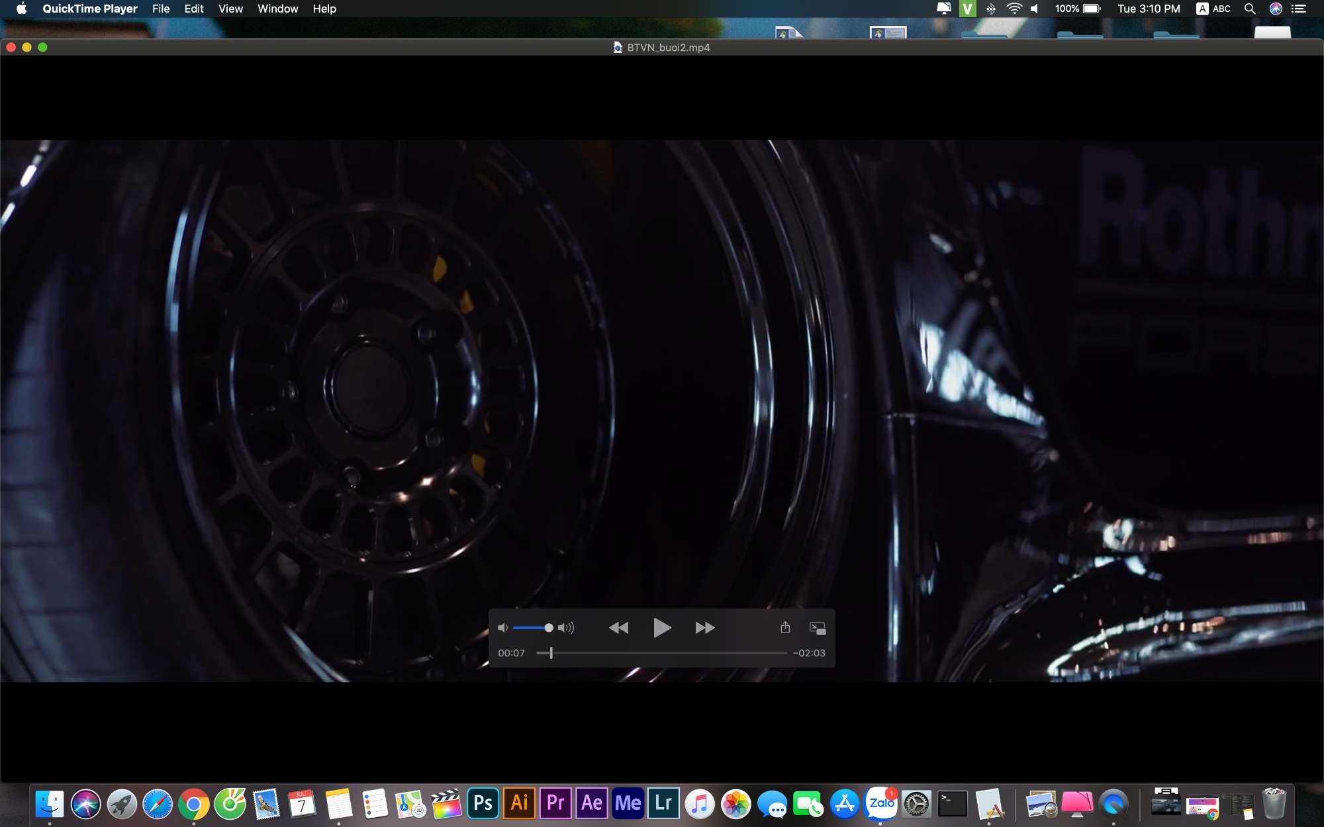
Task: Click the volume slider knob
Action: pyautogui.click(x=548, y=628)
